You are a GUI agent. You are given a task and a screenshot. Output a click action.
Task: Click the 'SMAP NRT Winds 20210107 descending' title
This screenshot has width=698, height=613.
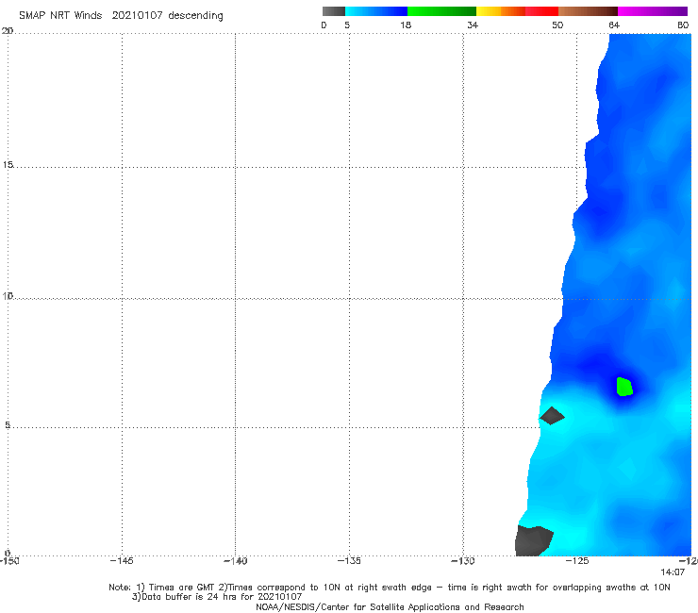[x=121, y=15]
